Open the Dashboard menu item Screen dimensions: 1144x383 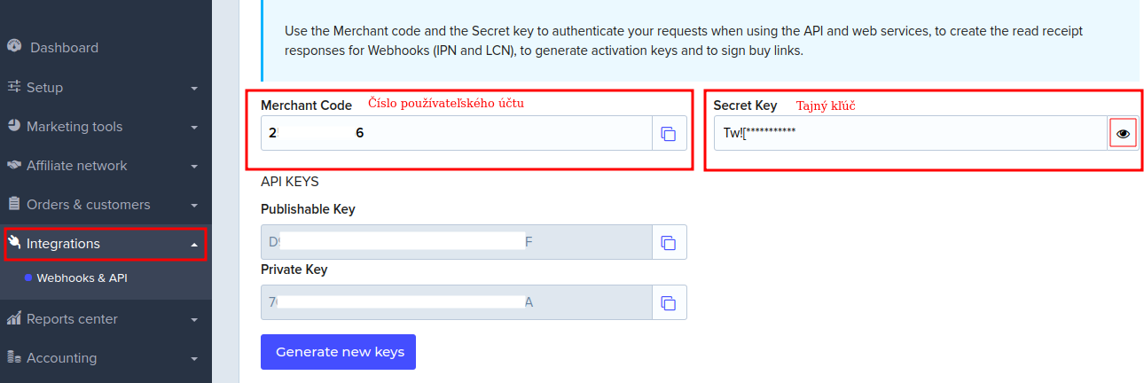click(x=64, y=48)
